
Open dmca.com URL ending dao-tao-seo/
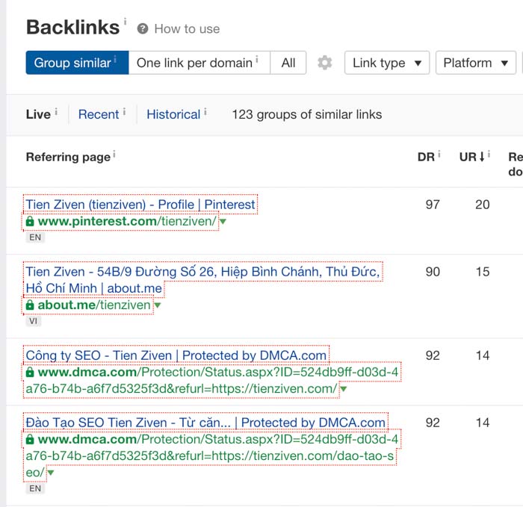(212, 456)
